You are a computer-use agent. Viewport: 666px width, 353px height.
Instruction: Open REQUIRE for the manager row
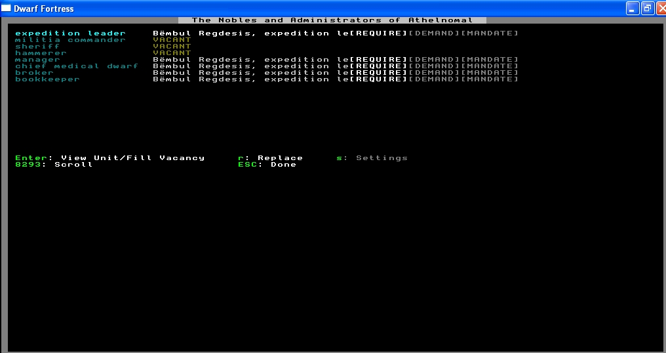click(x=378, y=60)
